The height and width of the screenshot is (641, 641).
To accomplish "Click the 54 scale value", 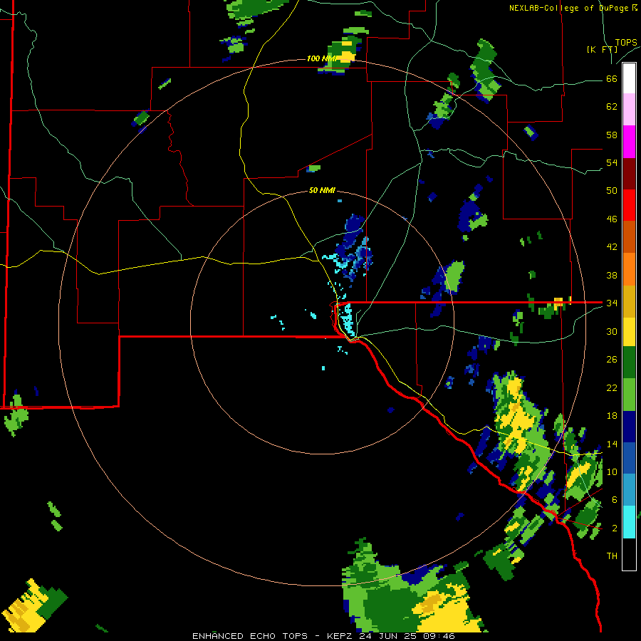I will pyautogui.click(x=612, y=162).
